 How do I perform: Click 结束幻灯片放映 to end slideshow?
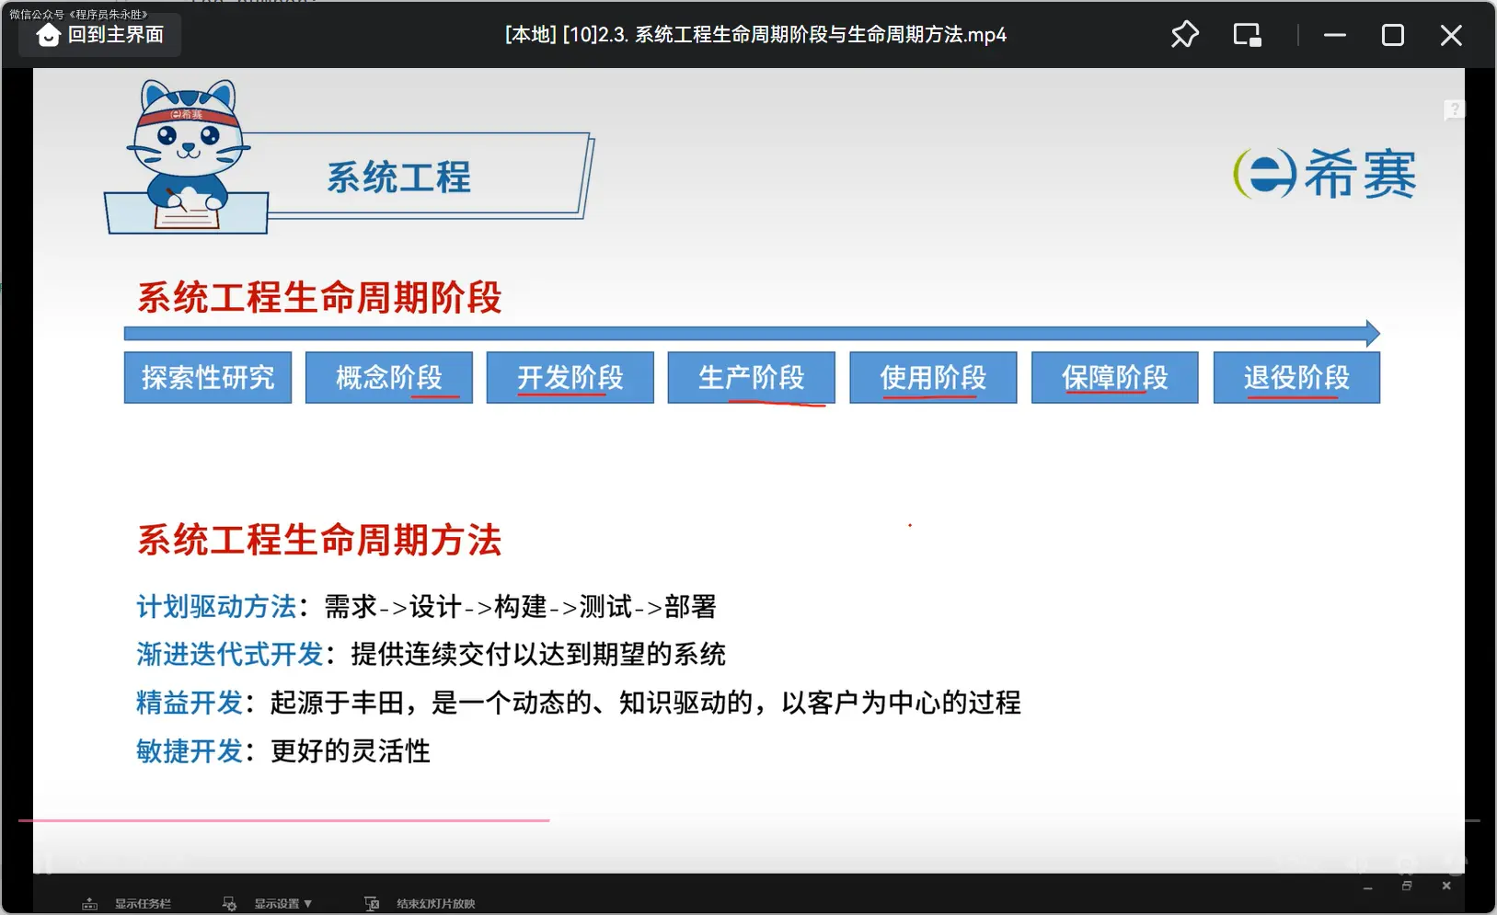click(x=434, y=904)
